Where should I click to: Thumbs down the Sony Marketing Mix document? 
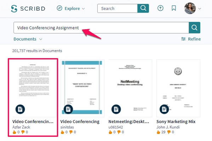169,132
